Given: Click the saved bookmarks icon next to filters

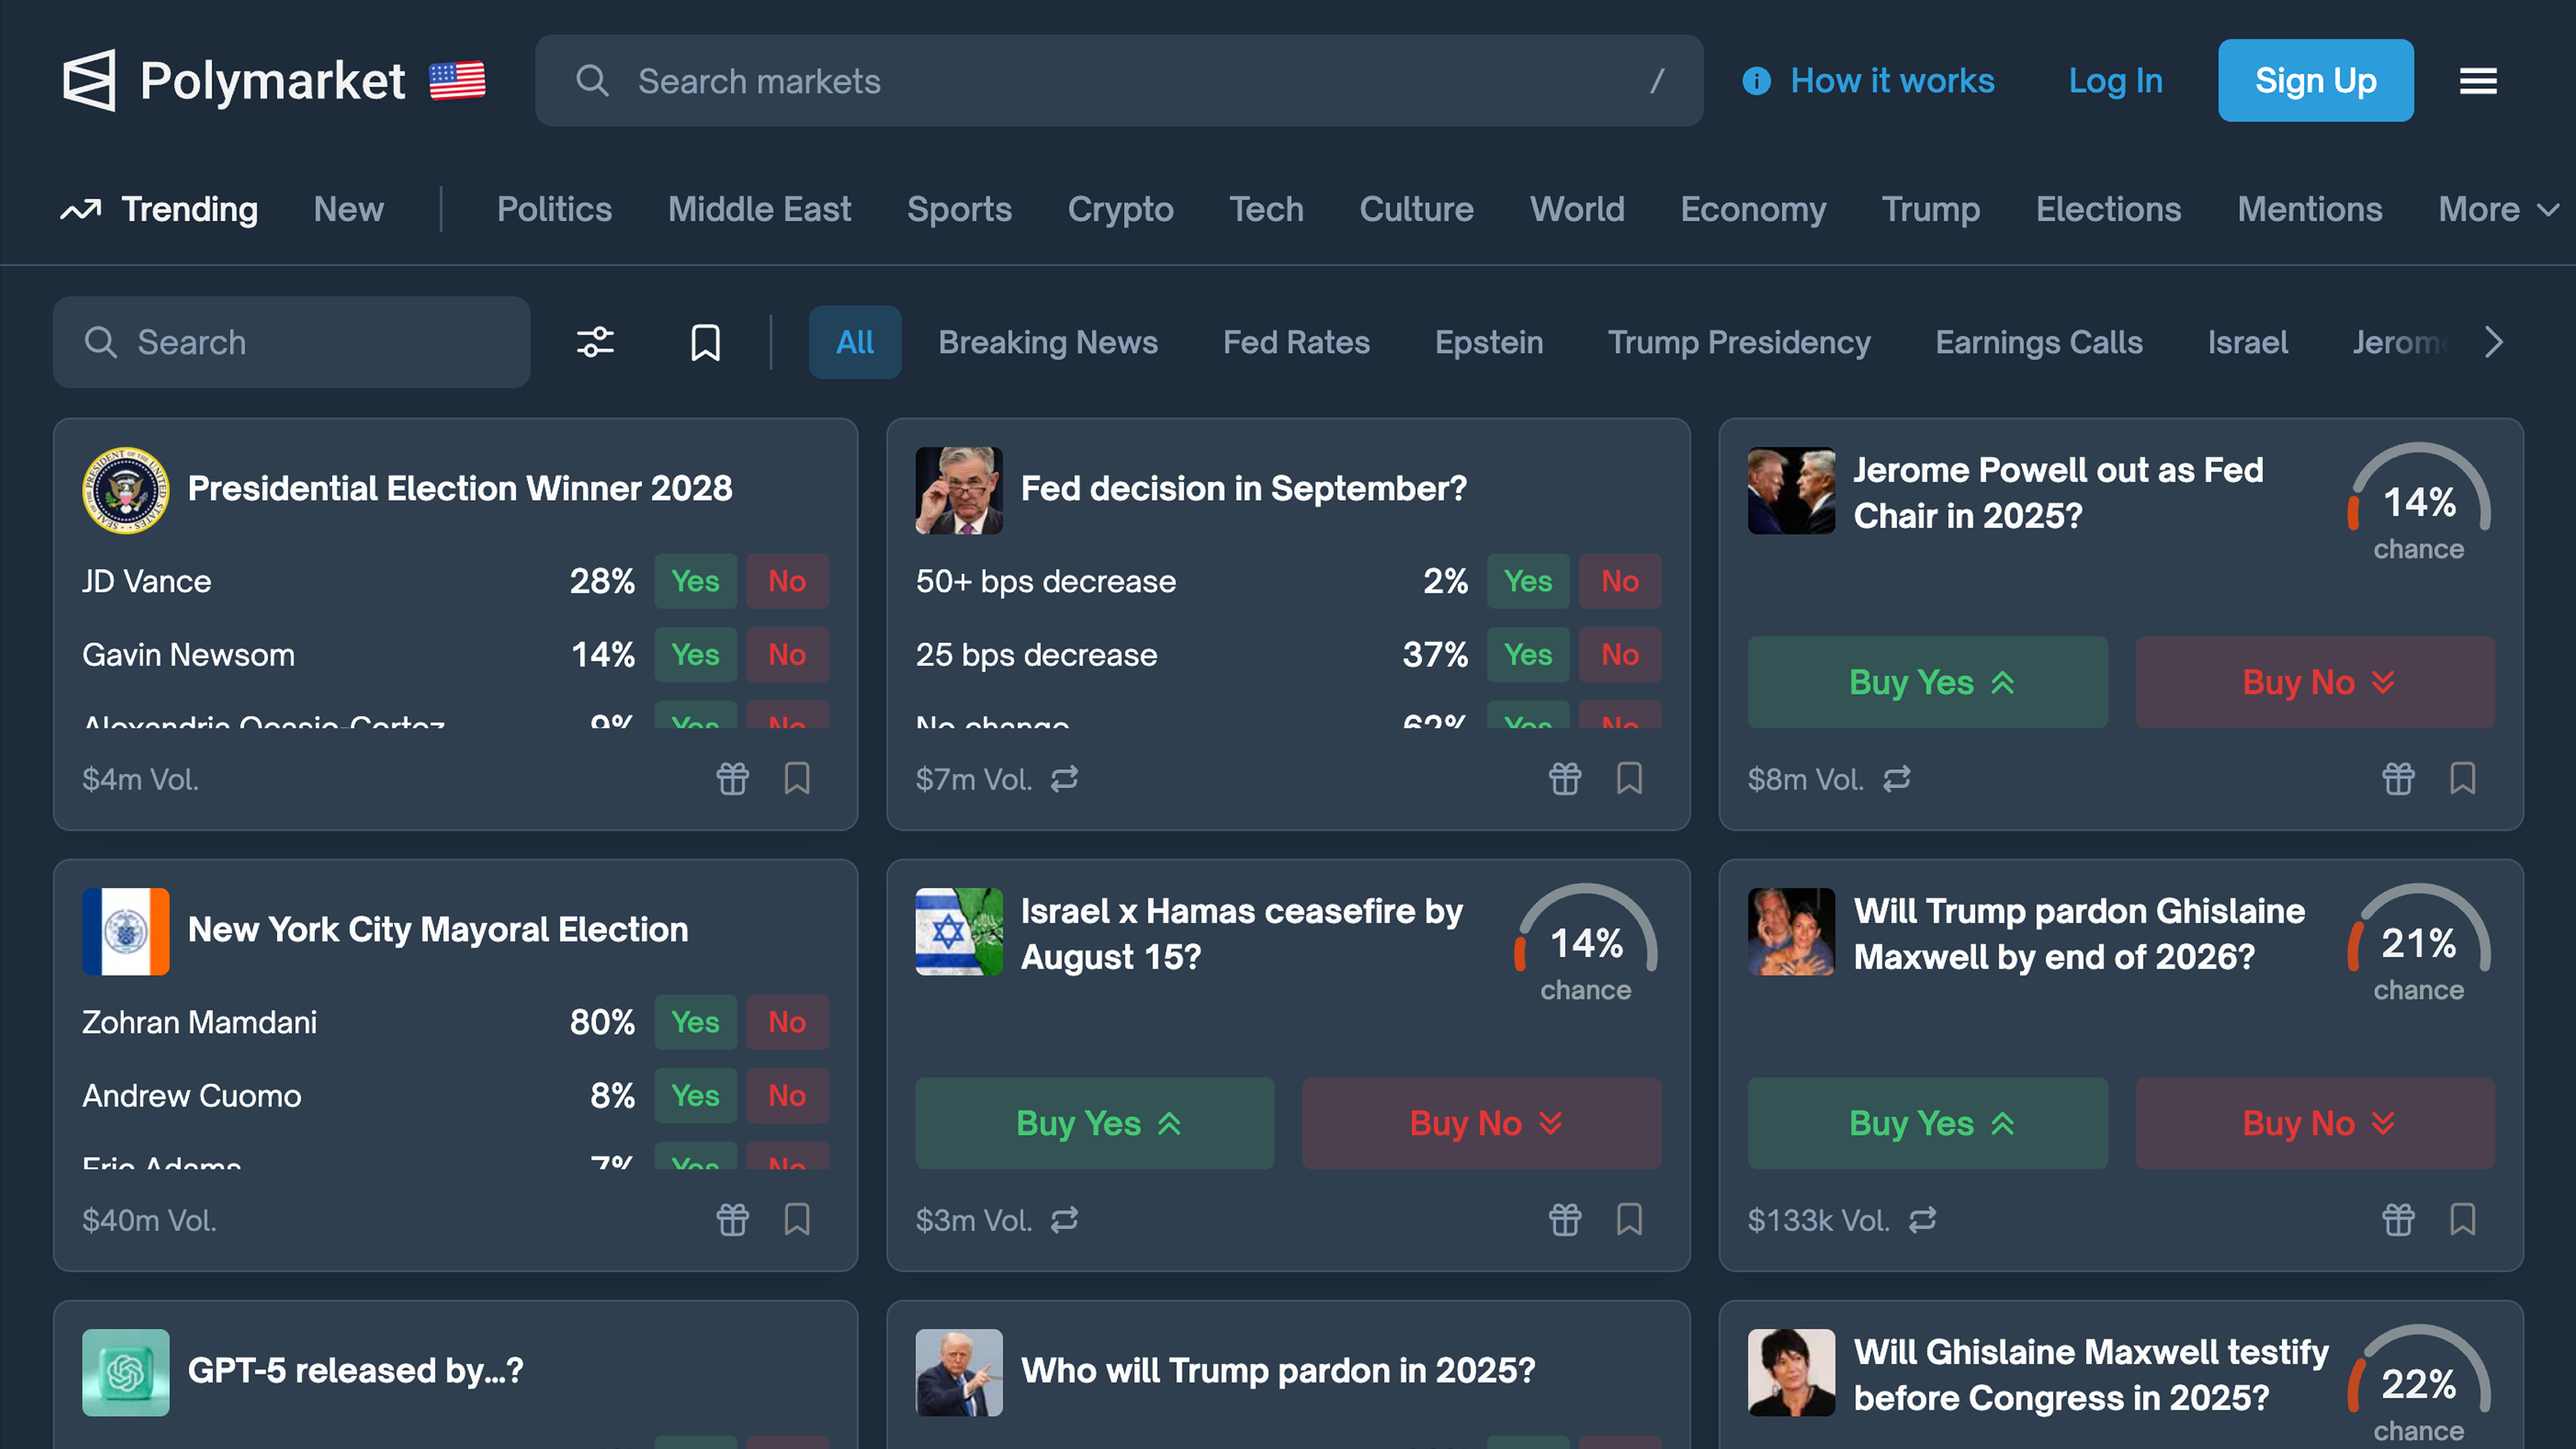Looking at the screenshot, I should pos(705,342).
